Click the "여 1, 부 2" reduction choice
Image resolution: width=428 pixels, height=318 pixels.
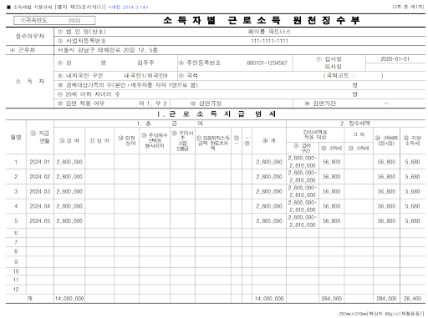coord(152,103)
